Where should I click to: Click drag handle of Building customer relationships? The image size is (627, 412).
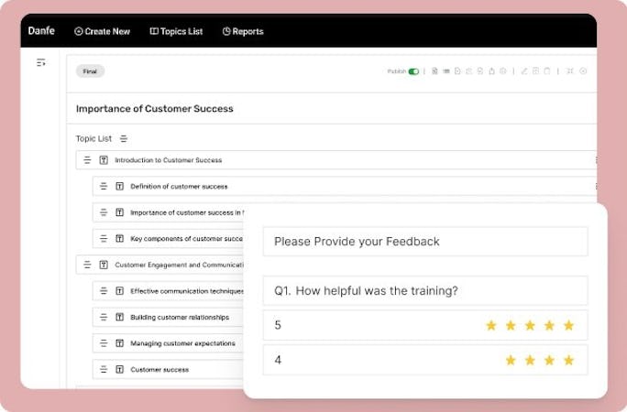click(x=104, y=318)
